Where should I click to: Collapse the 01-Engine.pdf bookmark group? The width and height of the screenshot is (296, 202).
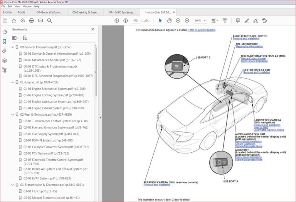pos(13,82)
